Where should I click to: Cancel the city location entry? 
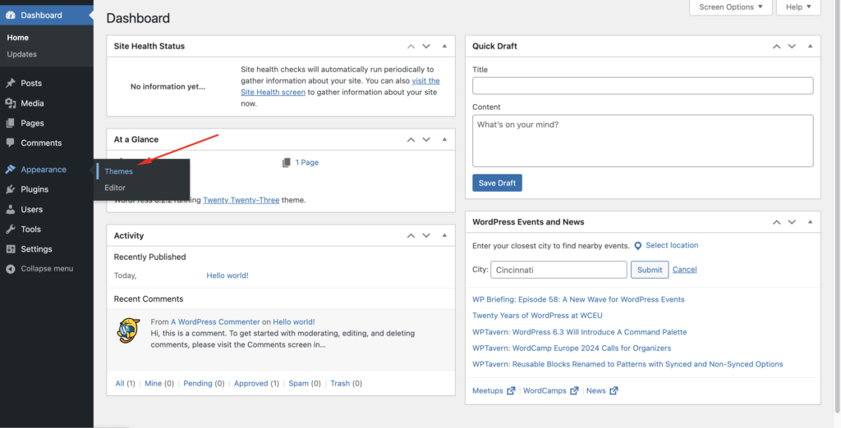685,270
